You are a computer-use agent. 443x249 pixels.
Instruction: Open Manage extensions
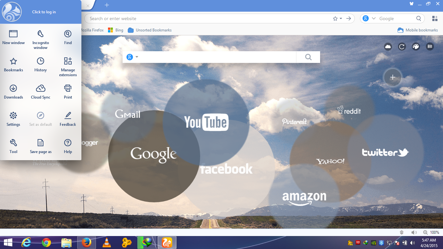(68, 67)
